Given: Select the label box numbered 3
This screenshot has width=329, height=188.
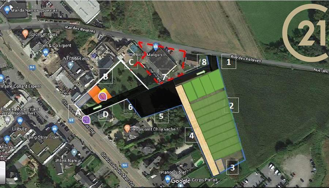Looking at the screenshot, I should [232, 167].
